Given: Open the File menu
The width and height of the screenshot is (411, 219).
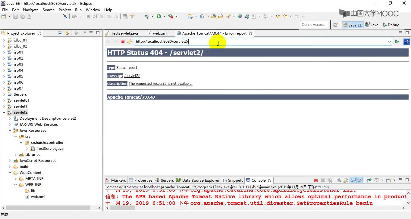Looking at the screenshot, I should (x=5, y=10).
